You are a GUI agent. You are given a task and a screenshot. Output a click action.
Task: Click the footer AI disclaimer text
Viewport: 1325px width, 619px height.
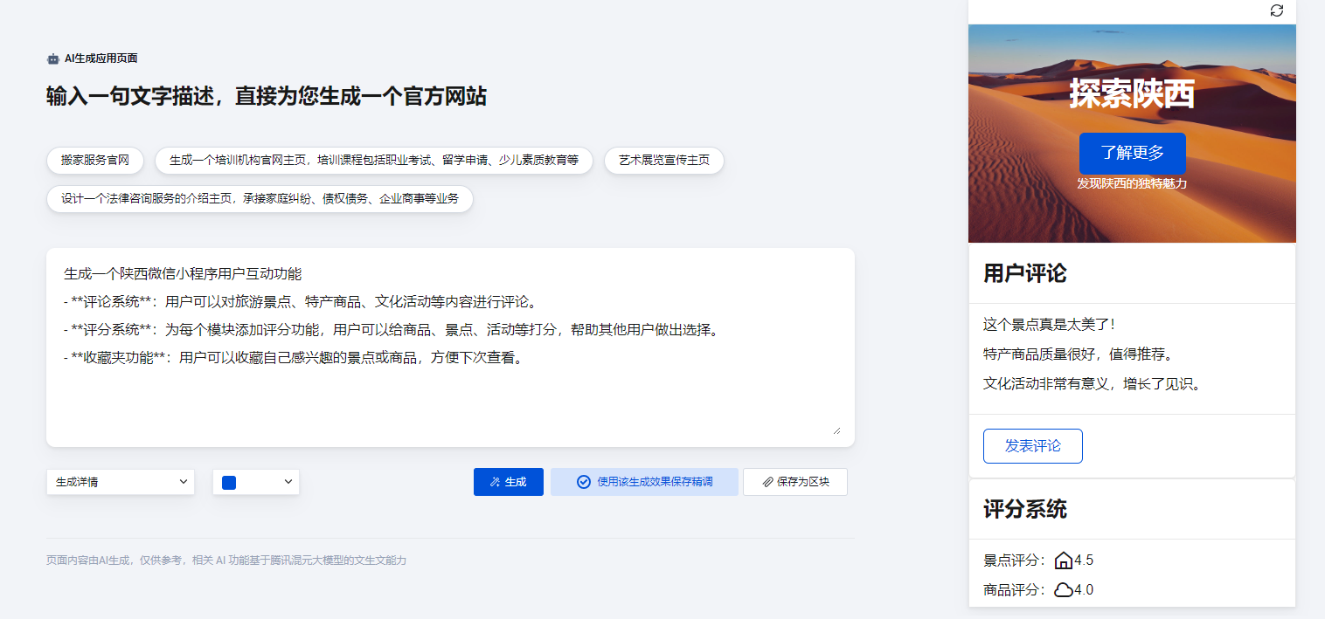coord(226,561)
